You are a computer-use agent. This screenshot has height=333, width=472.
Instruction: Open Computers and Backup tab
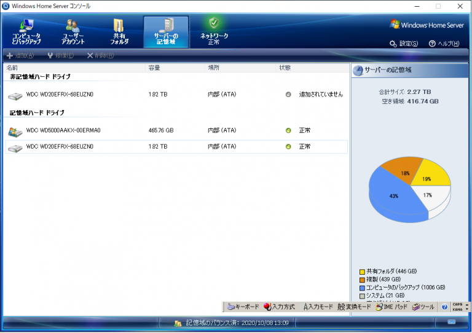[x=26, y=32]
